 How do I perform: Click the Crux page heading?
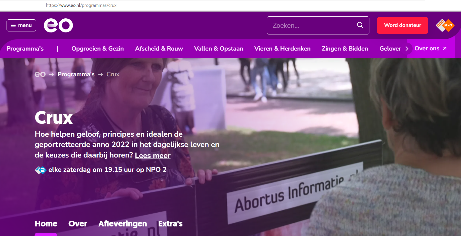point(54,118)
